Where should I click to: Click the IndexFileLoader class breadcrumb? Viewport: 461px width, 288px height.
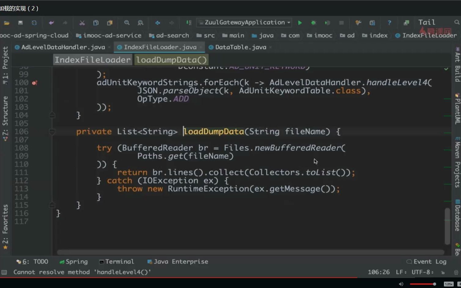coord(426,36)
